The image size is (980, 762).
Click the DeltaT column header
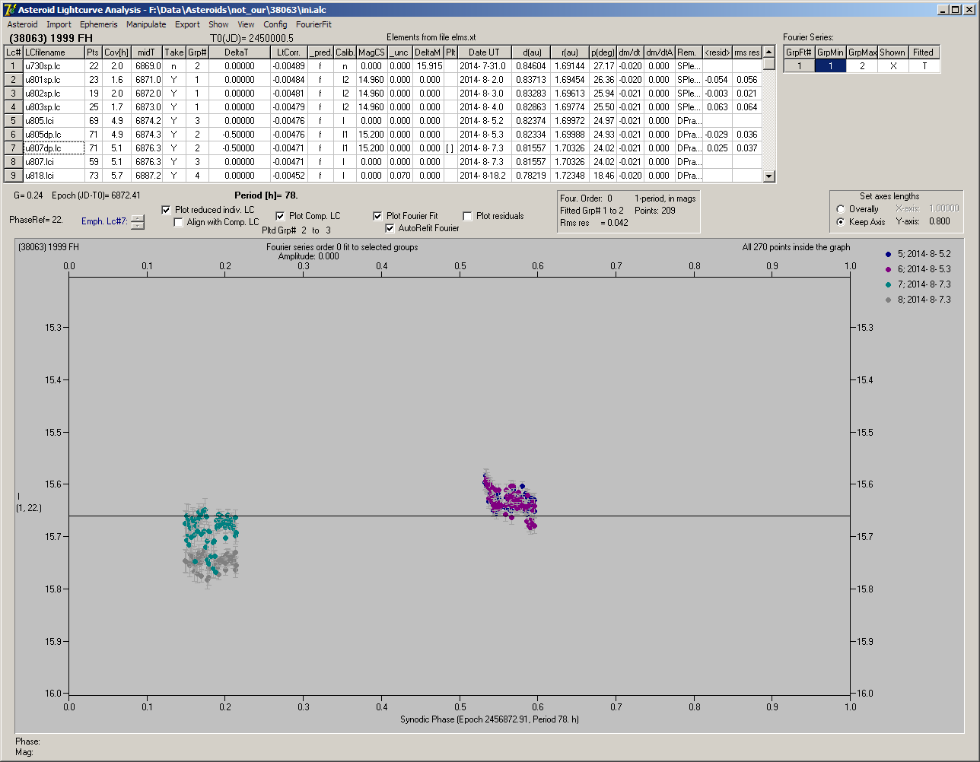pos(240,52)
